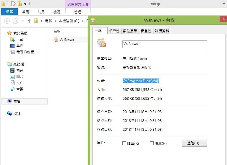The height and width of the screenshot is (165, 227).
Task: Click the 文件 documents icon
Action: click(13, 83)
